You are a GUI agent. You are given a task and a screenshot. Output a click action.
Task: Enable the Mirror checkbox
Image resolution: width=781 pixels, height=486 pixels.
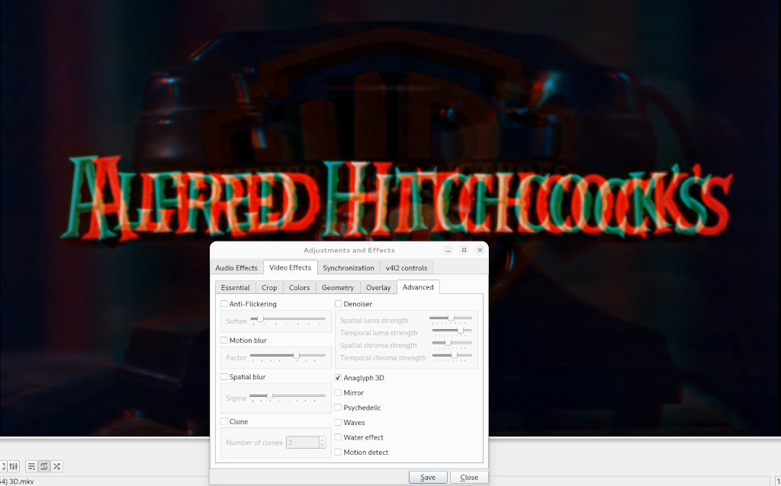(x=338, y=393)
